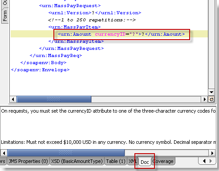Screen dimensions: 219x171
Task: Select the XML inspector tab
Action: 132,161
